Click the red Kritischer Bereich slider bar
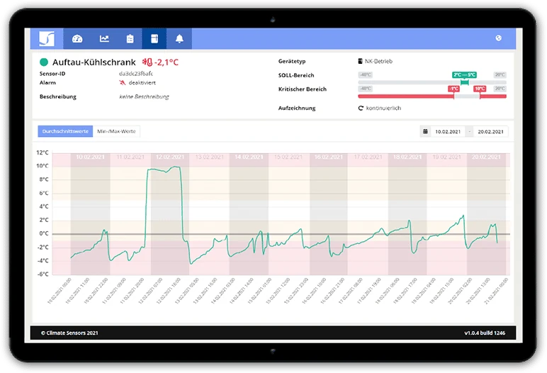547x373 pixels. (432, 96)
